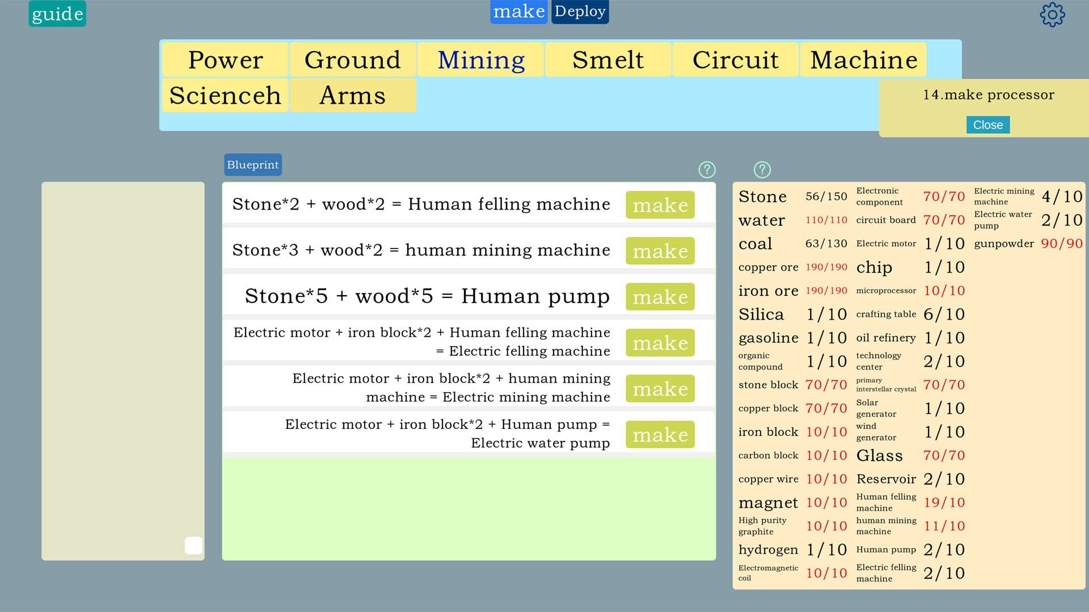Select the Power tab
The height and width of the screenshot is (612, 1089).
point(225,59)
